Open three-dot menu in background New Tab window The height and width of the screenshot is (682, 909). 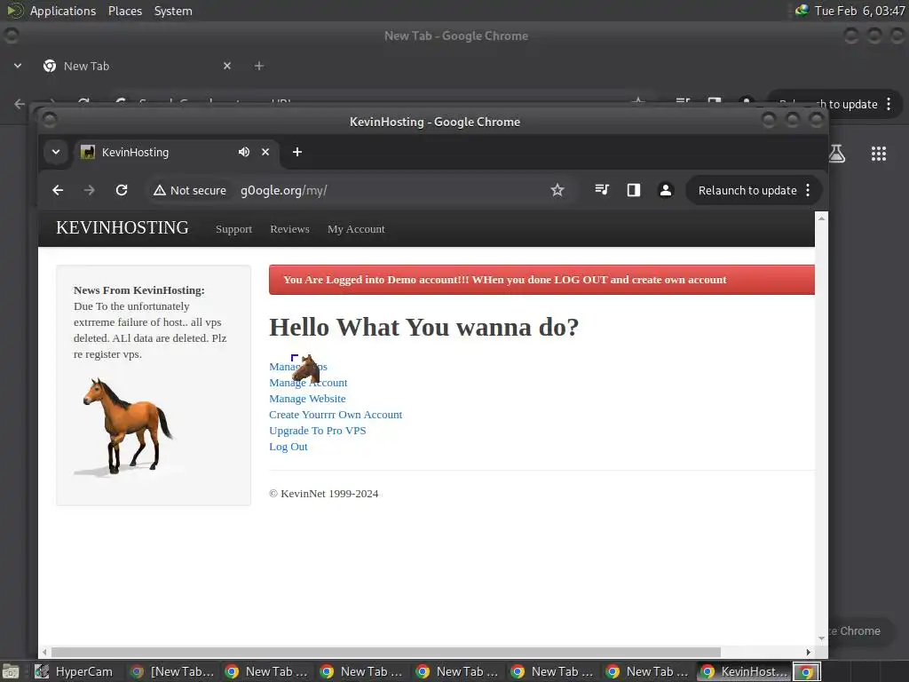tap(889, 105)
